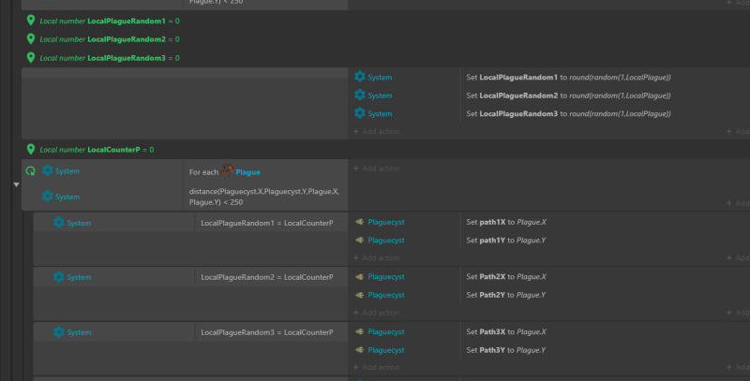The height and width of the screenshot is (381, 750).
Task: Select condition LocalPlagueRandom1 = LocalCounterP
Action: (x=267, y=223)
